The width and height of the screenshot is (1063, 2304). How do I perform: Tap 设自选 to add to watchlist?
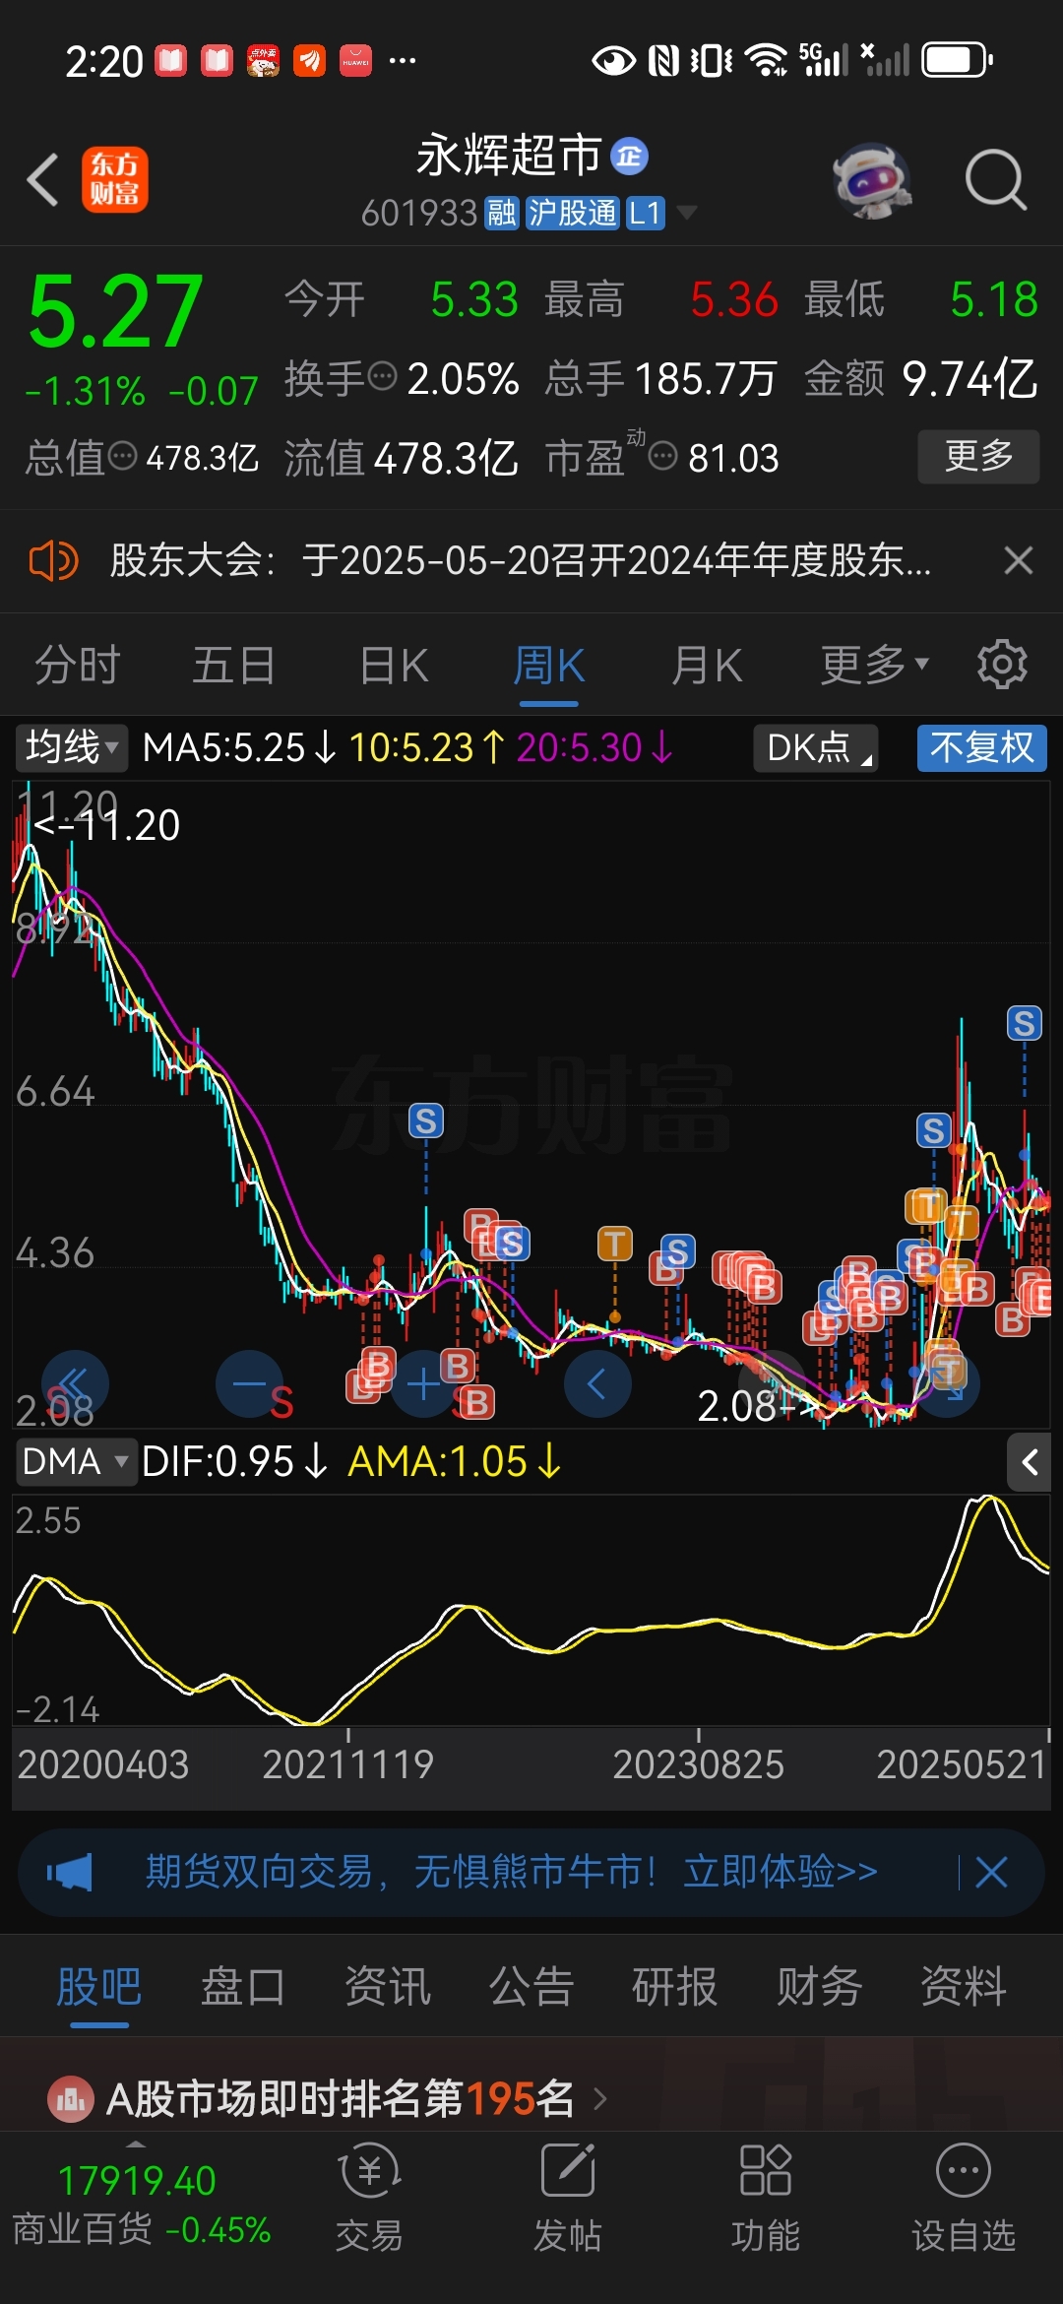pyautogui.click(x=964, y=2200)
